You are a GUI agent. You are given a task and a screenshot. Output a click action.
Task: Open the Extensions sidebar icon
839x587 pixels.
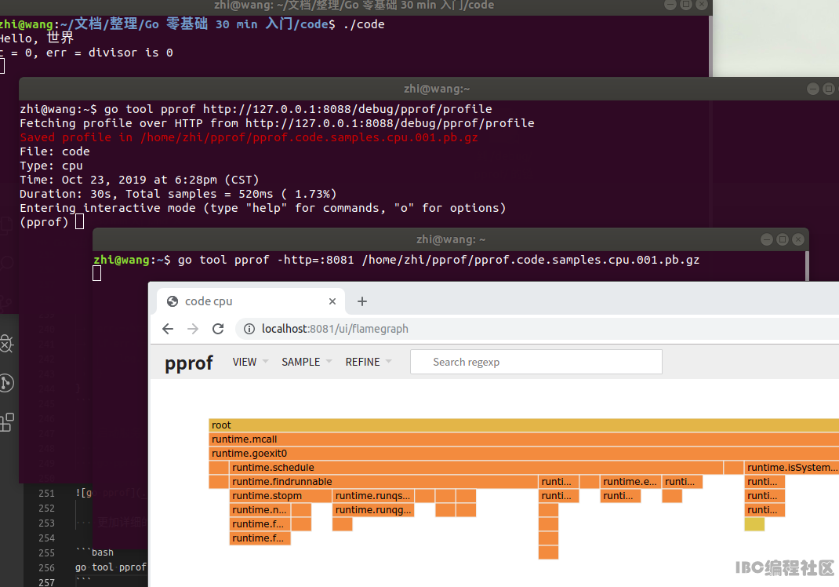click(7, 422)
